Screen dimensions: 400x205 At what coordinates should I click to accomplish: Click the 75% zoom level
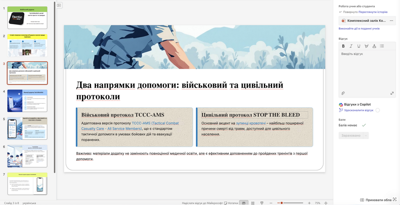[317, 203]
